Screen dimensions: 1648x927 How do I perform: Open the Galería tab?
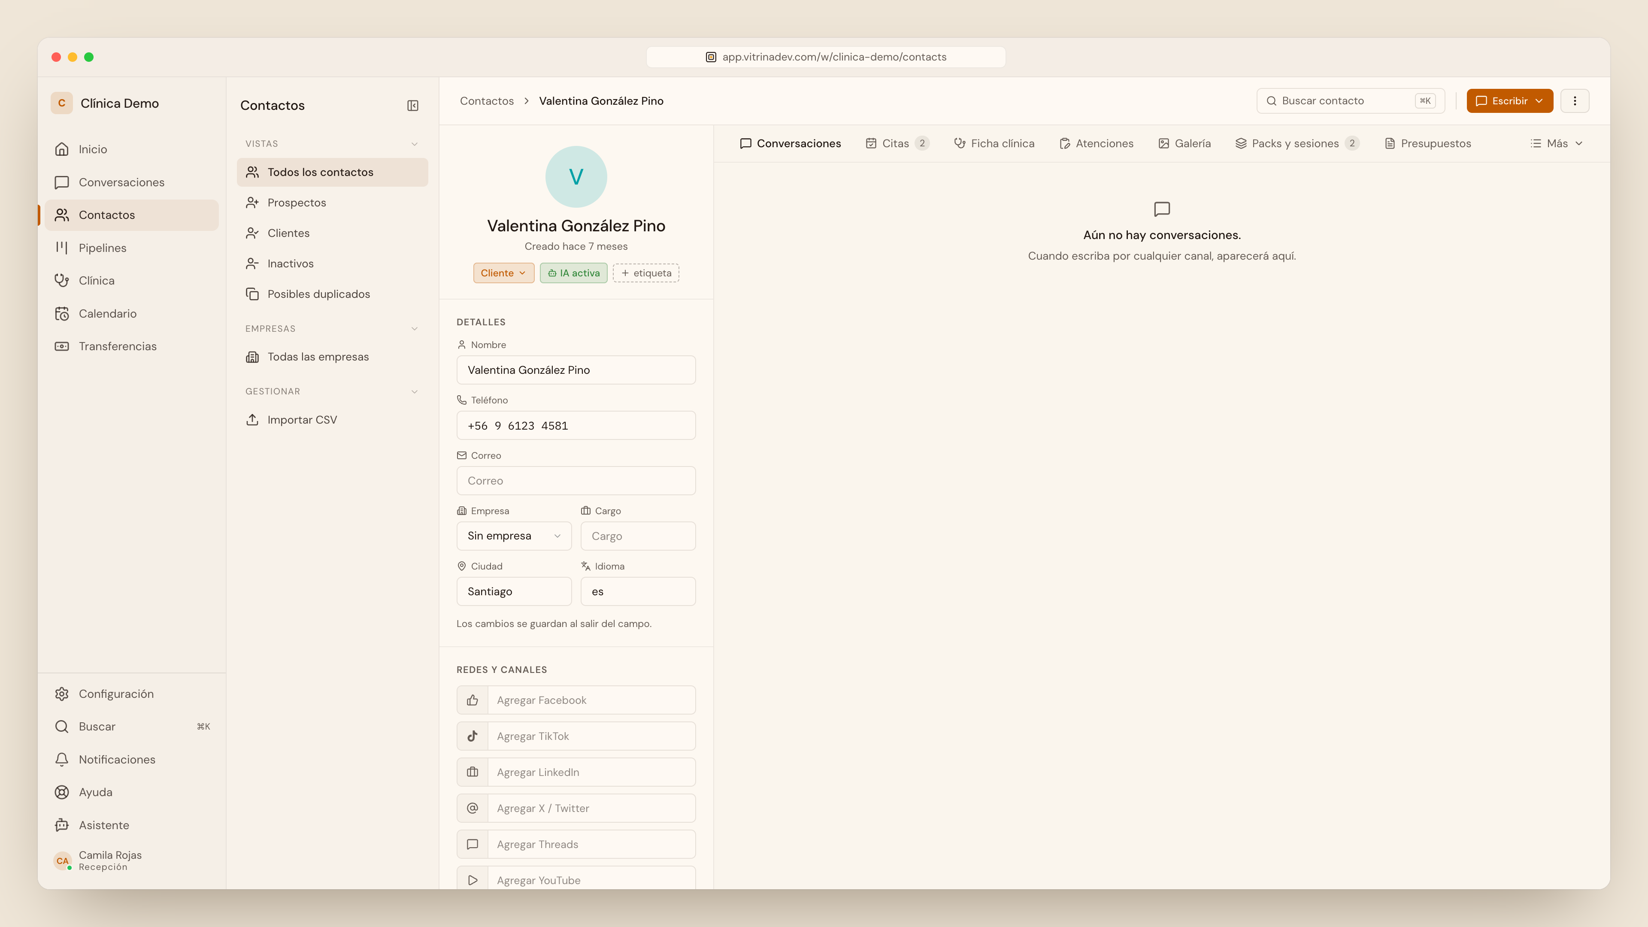point(1184,143)
